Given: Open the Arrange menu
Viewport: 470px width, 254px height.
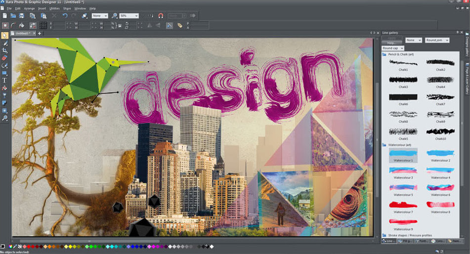Looking at the screenshot, I should coord(29,8).
